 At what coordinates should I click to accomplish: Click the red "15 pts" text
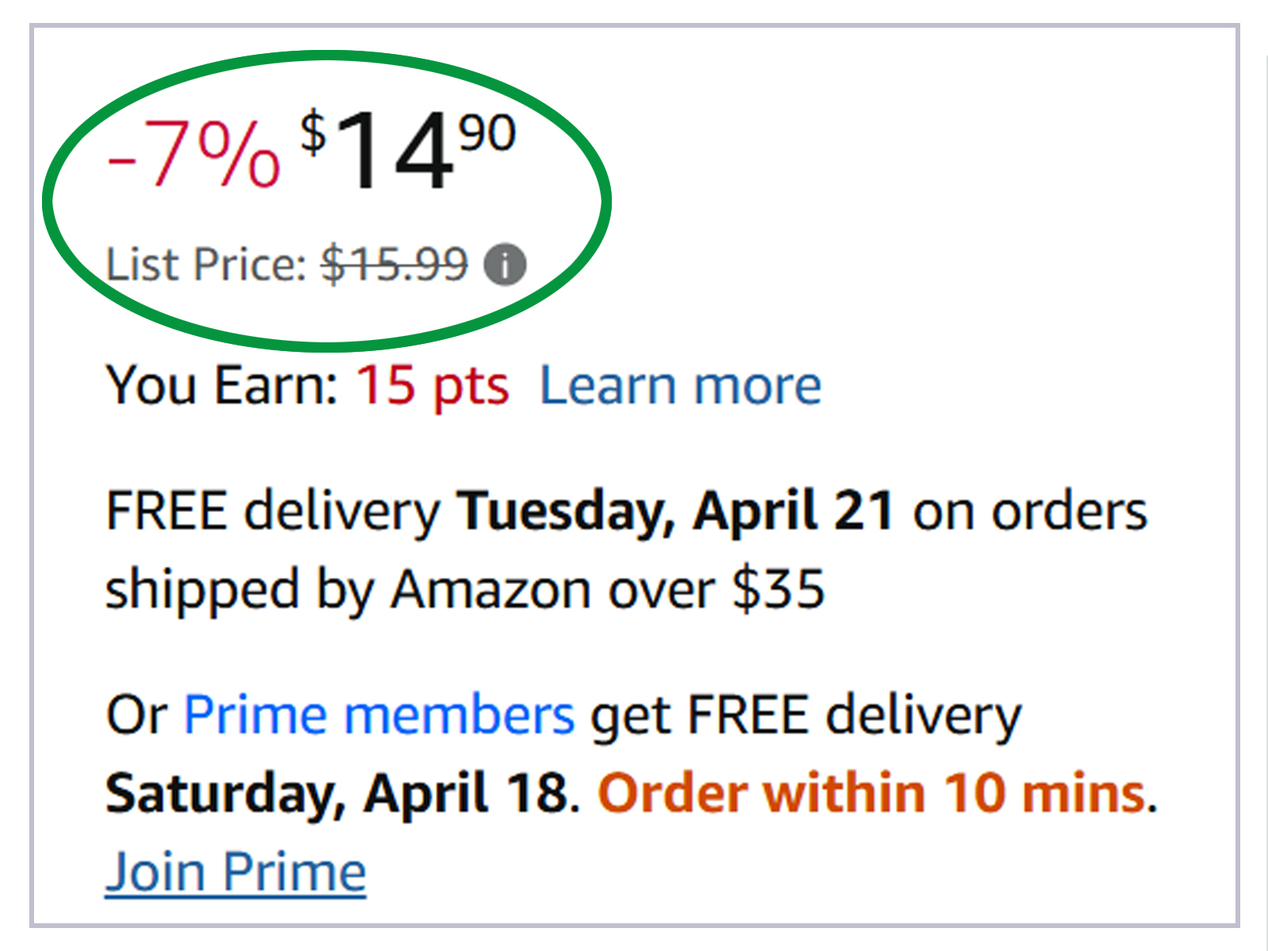click(x=433, y=386)
